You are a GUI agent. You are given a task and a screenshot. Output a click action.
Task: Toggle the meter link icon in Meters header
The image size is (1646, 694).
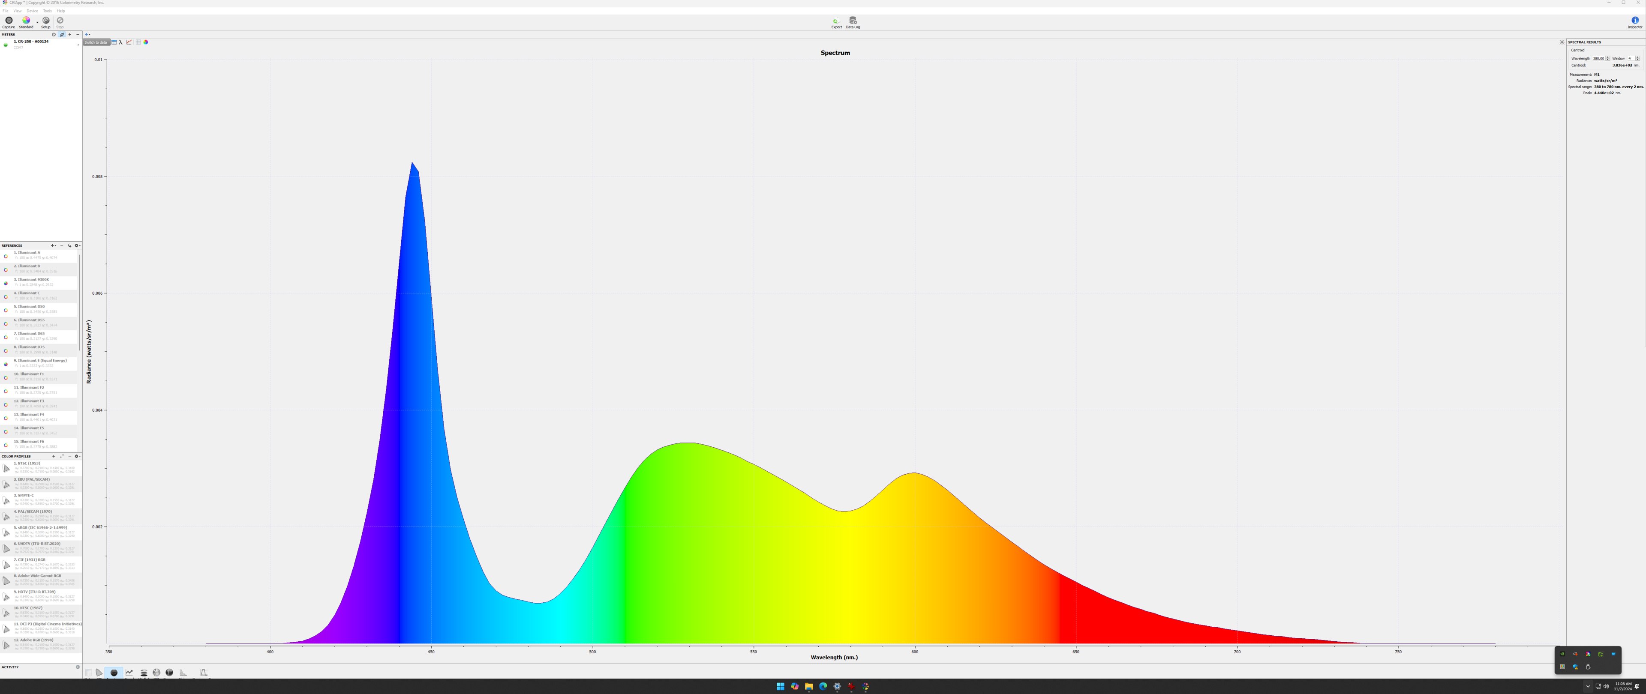click(x=62, y=34)
